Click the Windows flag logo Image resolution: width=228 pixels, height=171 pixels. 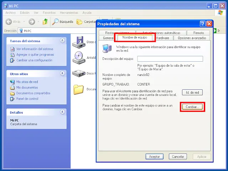click(220, 13)
